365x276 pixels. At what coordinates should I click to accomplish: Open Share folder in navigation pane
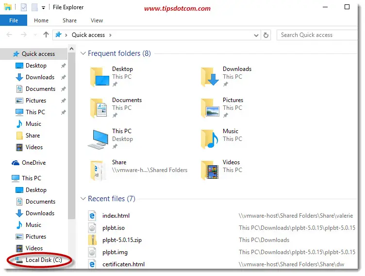point(33,136)
